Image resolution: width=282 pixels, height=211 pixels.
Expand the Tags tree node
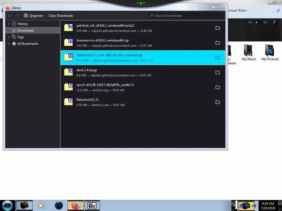pyautogui.click(x=9, y=37)
